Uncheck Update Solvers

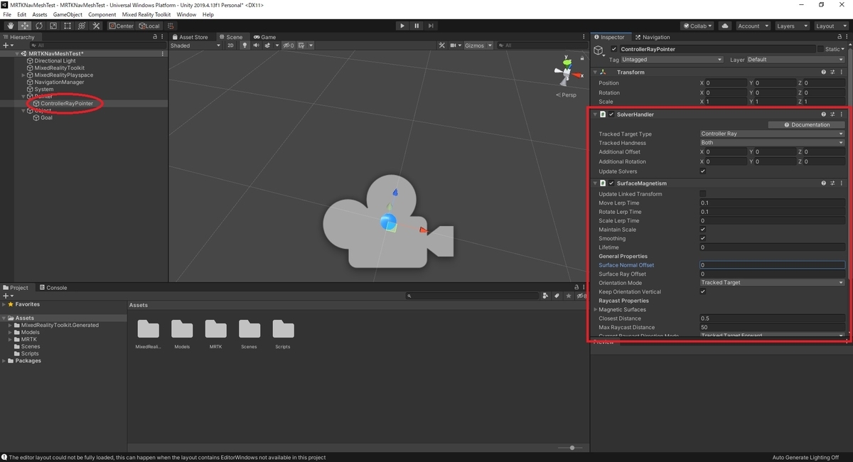(x=703, y=171)
